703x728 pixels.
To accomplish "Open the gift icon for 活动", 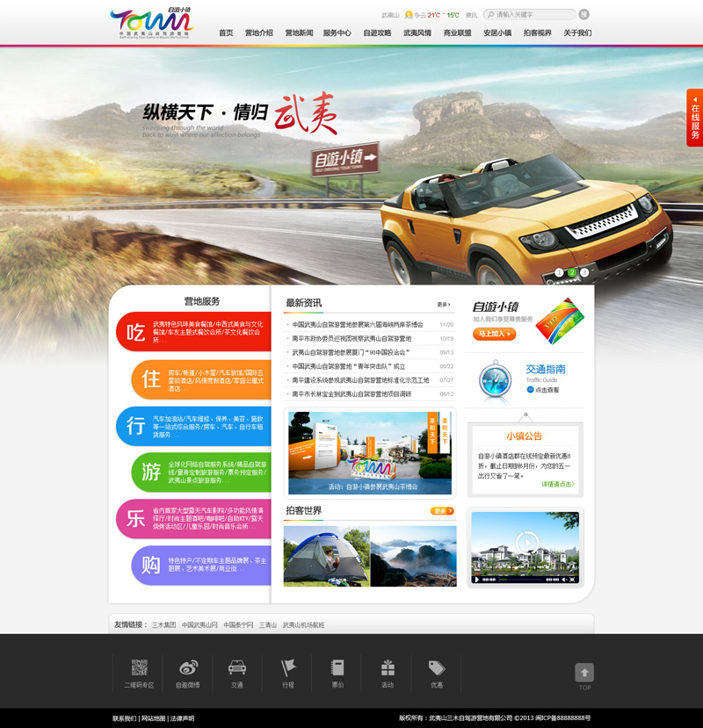I will pyautogui.click(x=388, y=667).
